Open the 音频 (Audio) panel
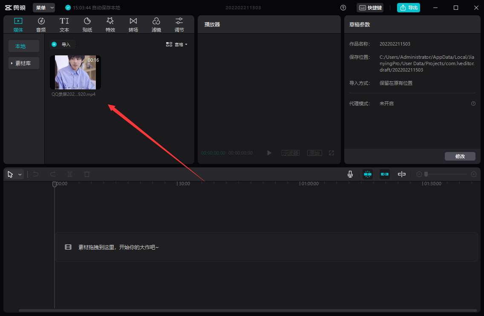 41,23
